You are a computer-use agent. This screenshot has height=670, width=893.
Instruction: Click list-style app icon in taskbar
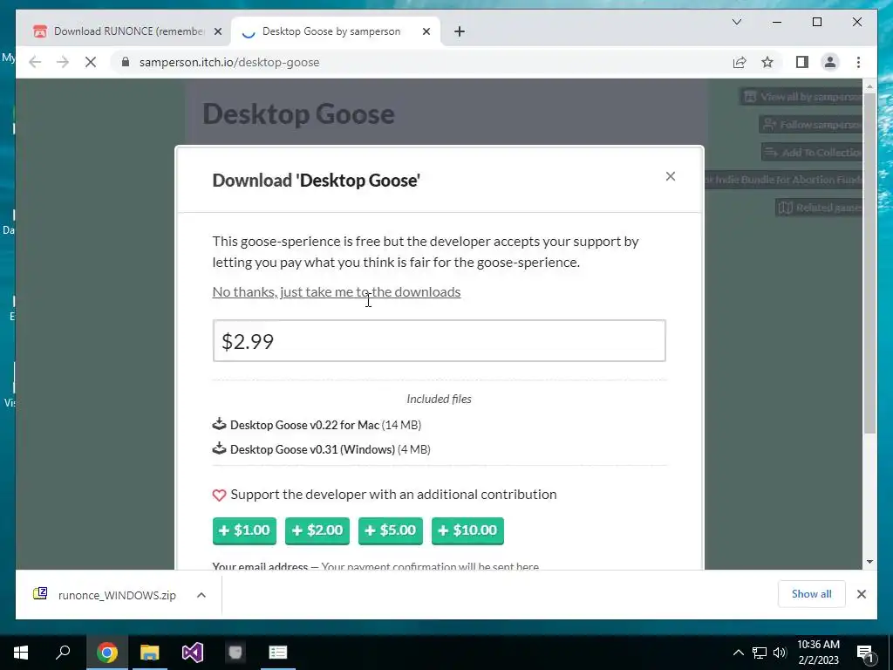(x=278, y=653)
